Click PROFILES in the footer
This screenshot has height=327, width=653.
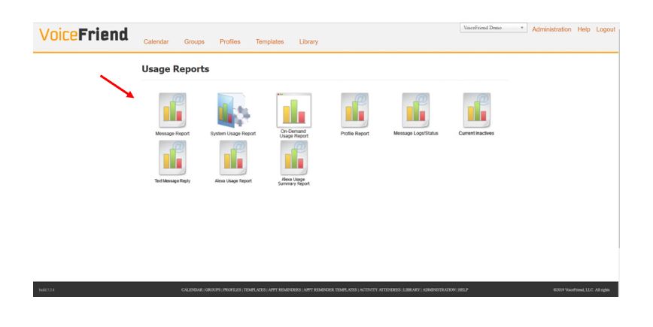pos(232,289)
